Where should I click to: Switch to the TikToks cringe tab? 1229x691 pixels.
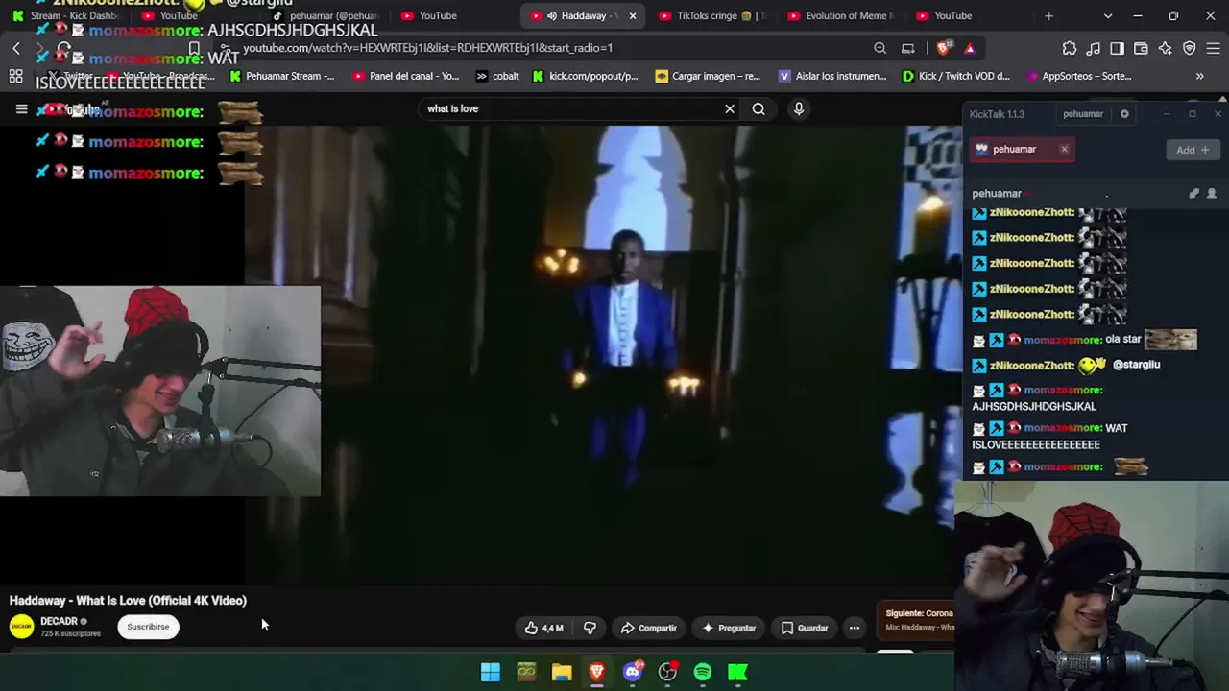713,16
